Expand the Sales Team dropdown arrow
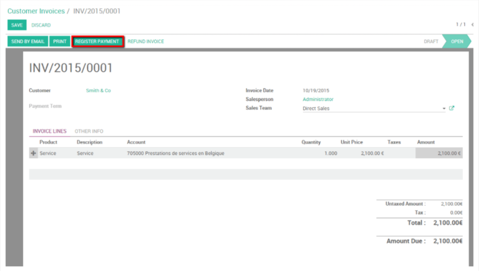This screenshot has width=479, height=271. pyautogui.click(x=444, y=108)
